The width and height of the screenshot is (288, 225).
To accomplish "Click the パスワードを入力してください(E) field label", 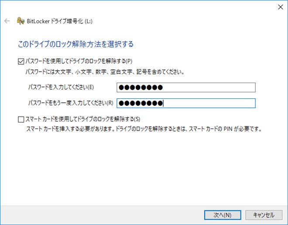I will click(x=61, y=87).
